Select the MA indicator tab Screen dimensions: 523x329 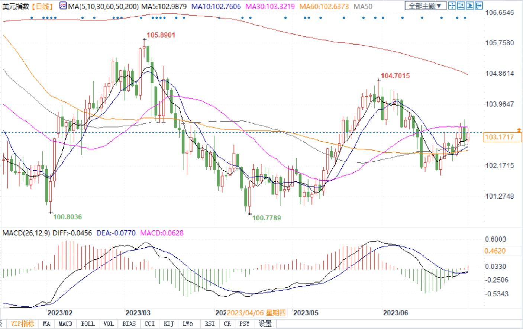click(46, 323)
